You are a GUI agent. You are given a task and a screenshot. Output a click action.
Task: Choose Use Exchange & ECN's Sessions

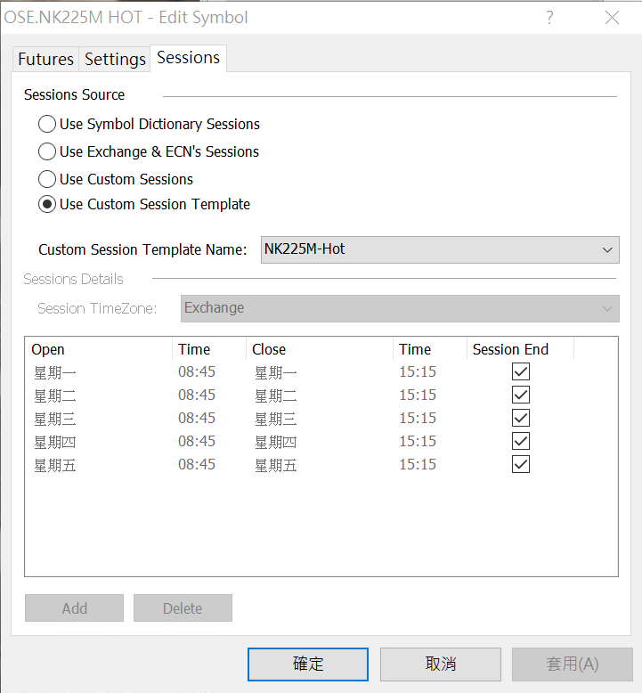click(46, 151)
